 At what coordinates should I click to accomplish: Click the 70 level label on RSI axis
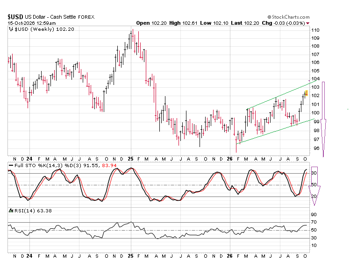314,222
